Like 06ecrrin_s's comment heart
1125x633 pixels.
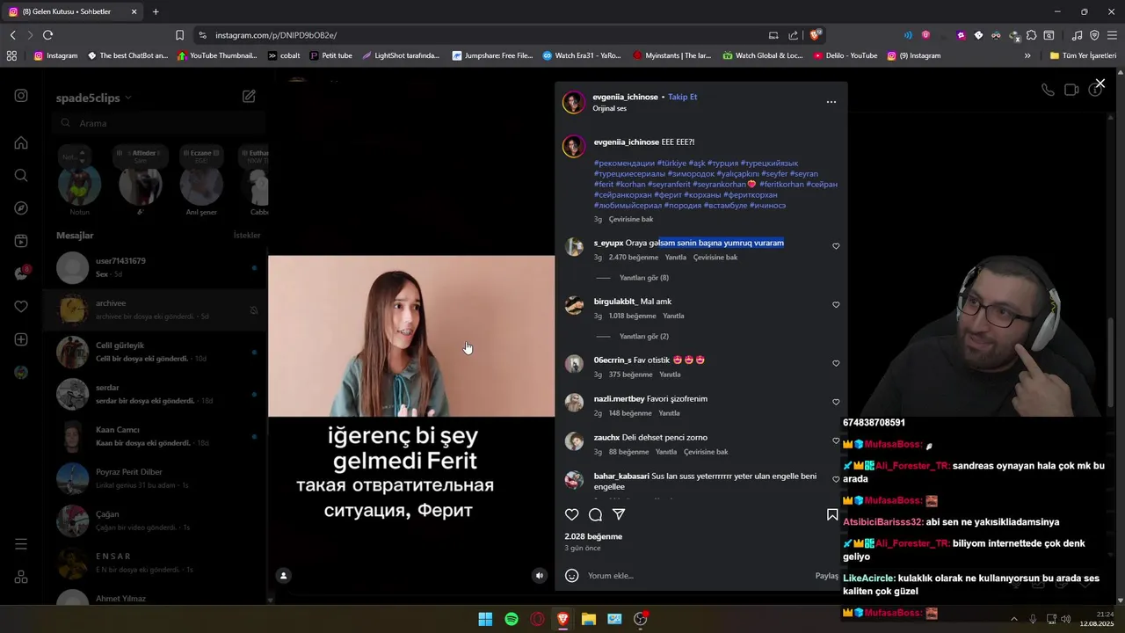coord(836,363)
